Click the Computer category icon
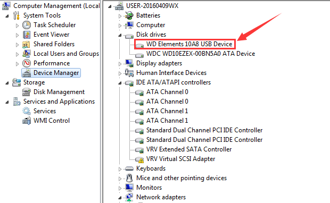Image resolution: width=330 pixels, height=203 pixels. click(129, 25)
